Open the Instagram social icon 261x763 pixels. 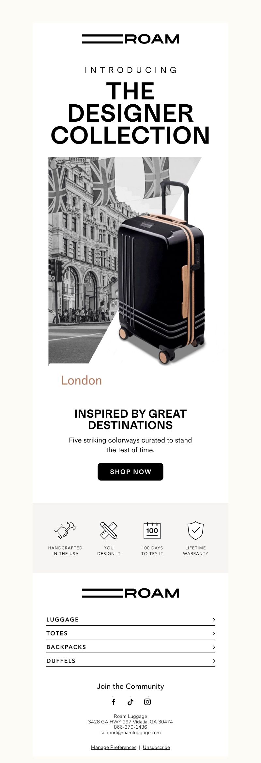[x=147, y=702]
